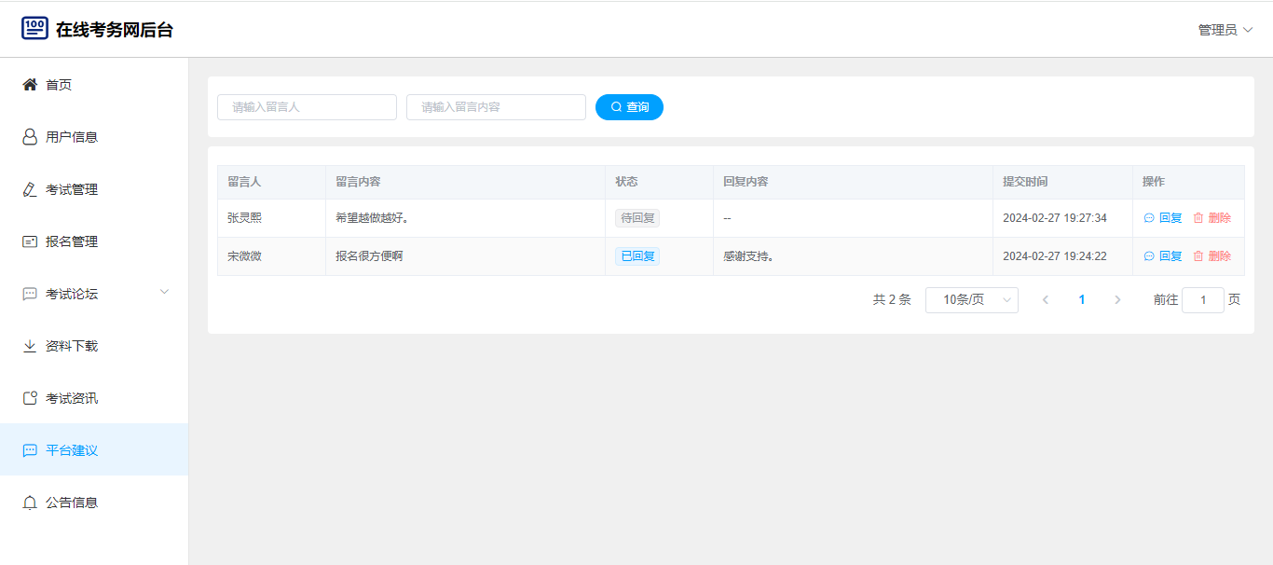The width and height of the screenshot is (1273, 565).
Task: Click the news icon beside 考试资讯
Action: 30,398
